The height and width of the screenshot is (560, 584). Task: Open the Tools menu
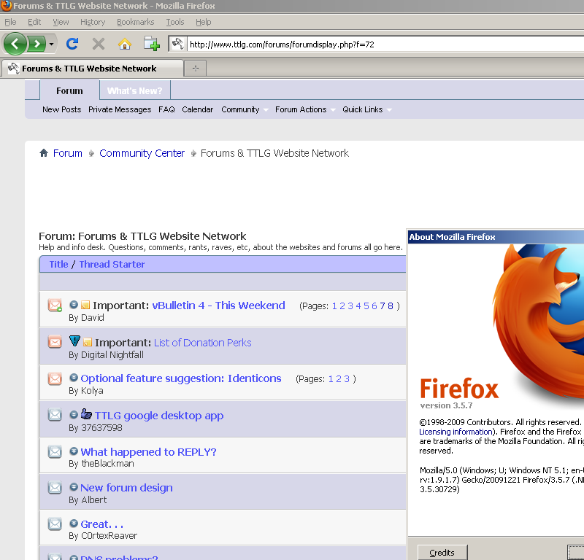[x=175, y=22]
